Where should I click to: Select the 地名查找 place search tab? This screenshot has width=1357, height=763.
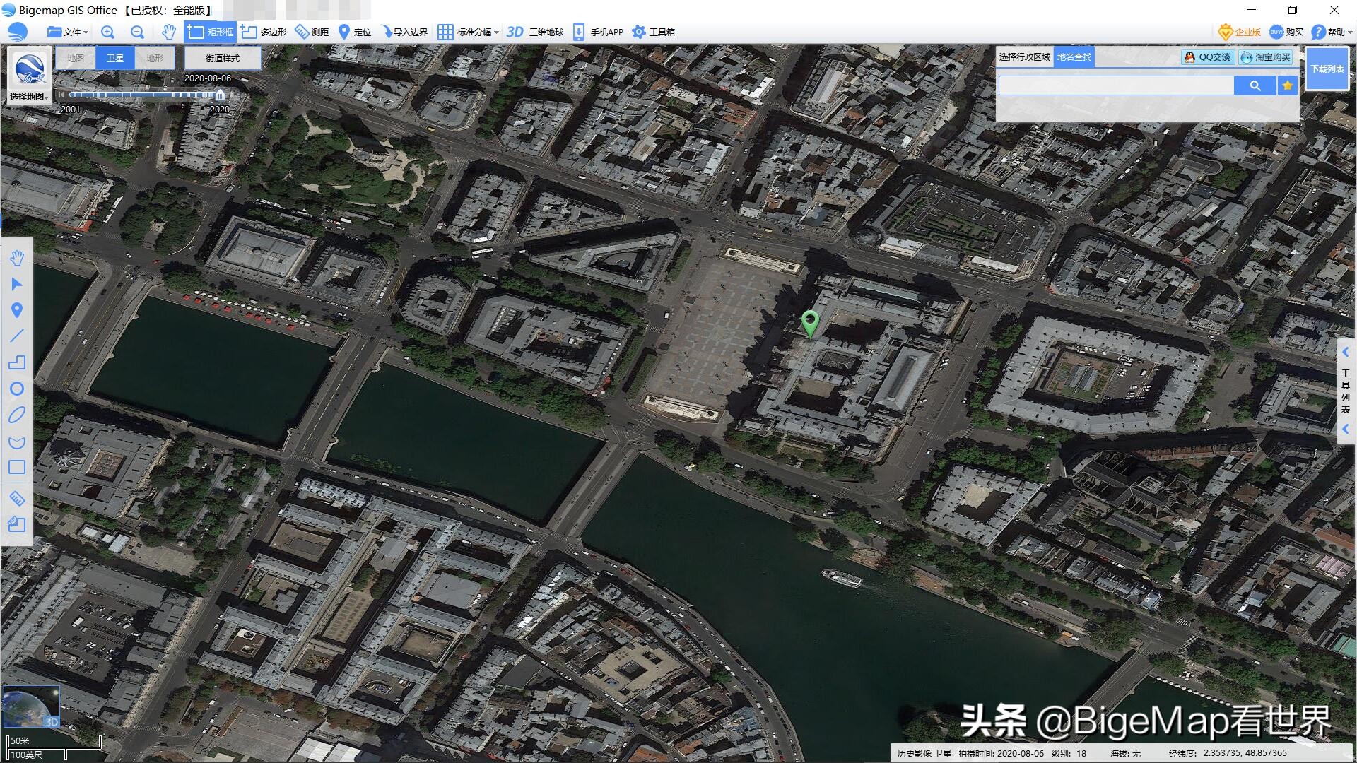coord(1074,57)
